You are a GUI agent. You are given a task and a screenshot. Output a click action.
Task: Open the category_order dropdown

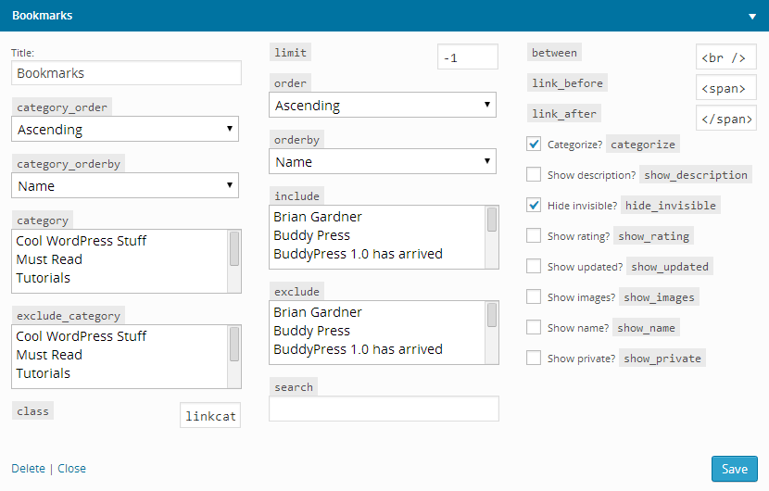tap(125, 129)
